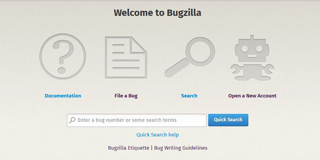
Task: Focus the bug number search field
Action: click(x=137, y=120)
